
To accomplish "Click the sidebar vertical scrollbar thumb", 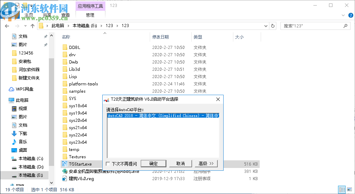I will (51, 112).
